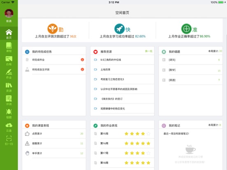Tap the teal rocket 快 badge

coord(119,29)
